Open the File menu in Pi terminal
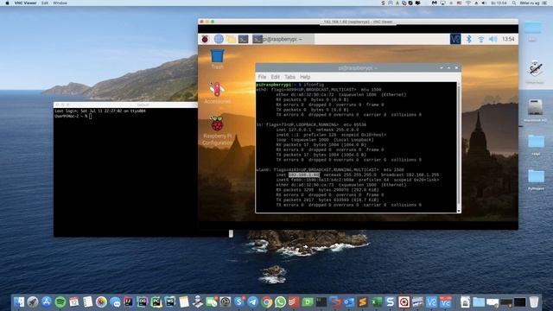This screenshot has height=311, width=553. (x=262, y=77)
